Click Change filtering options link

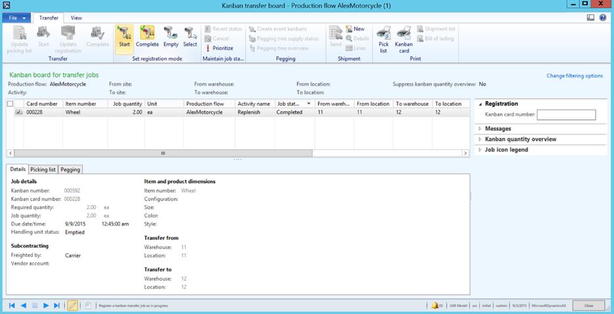pyautogui.click(x=575, y=76)
